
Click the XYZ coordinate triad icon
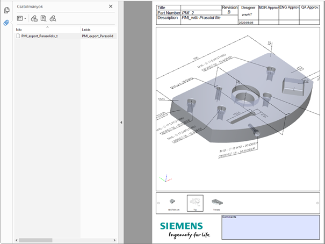click(x=165, y=178)
